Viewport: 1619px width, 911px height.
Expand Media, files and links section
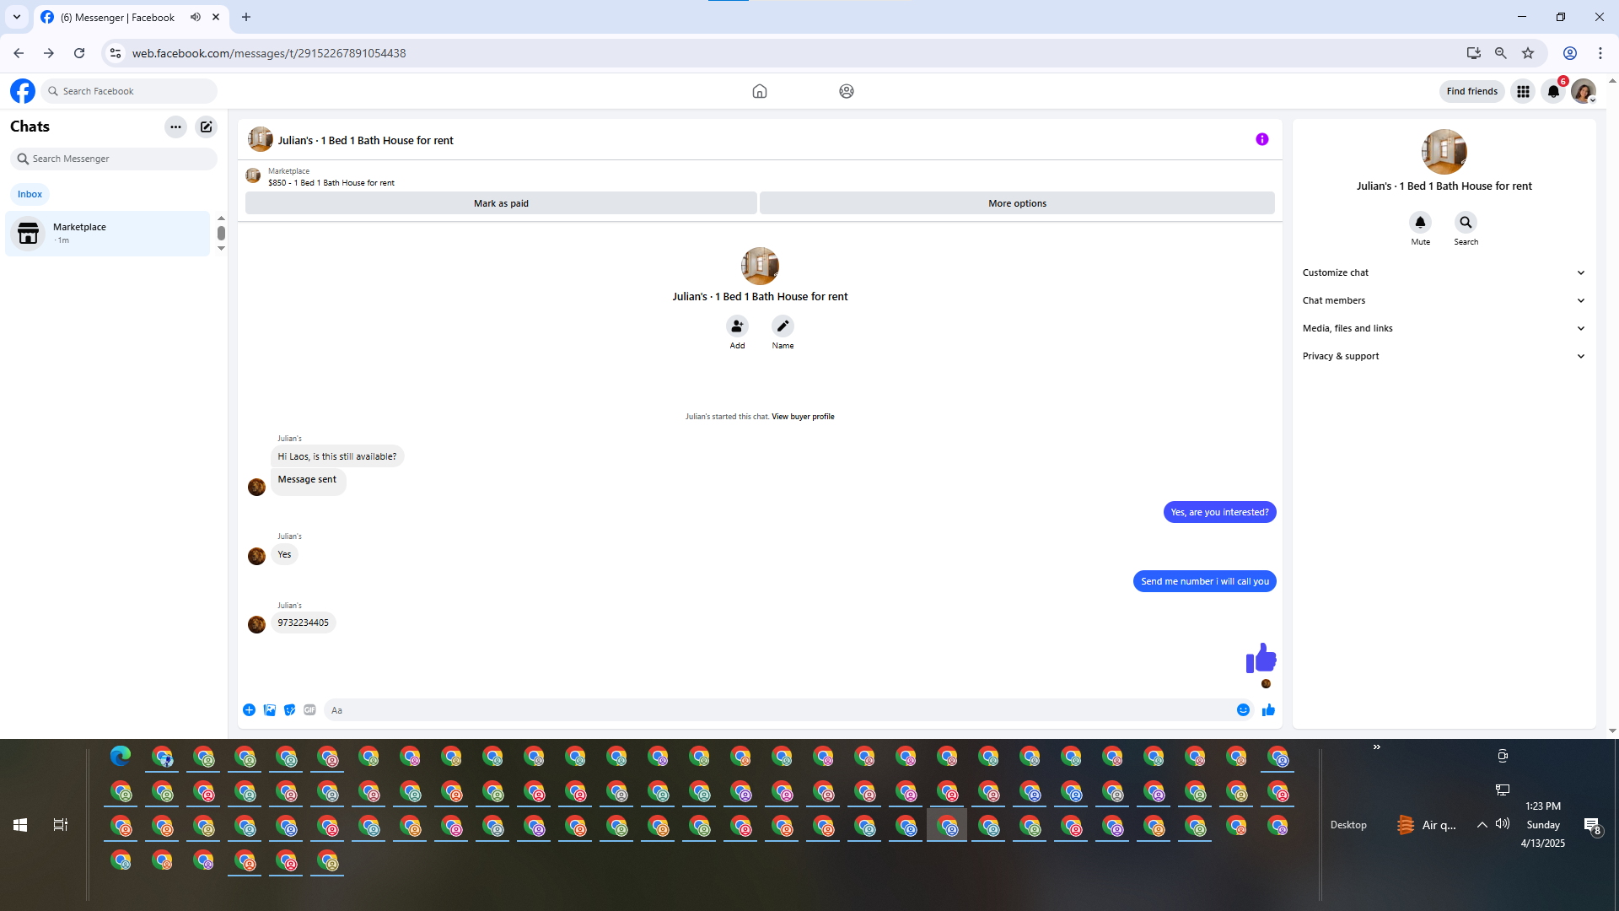1444,328
